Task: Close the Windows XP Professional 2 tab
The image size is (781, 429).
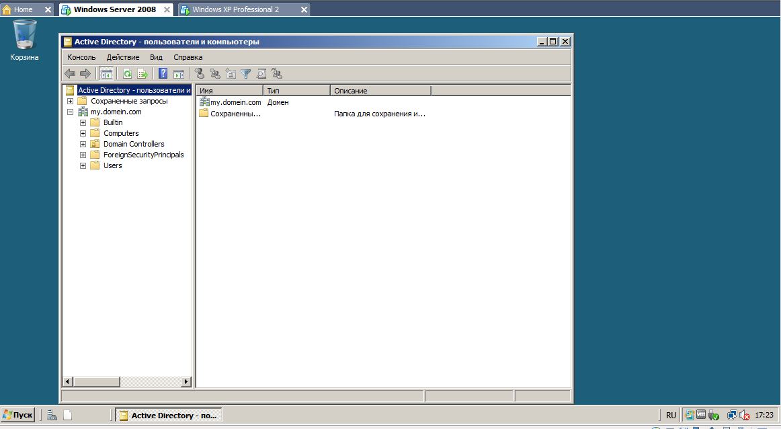Action: (304, 9)
